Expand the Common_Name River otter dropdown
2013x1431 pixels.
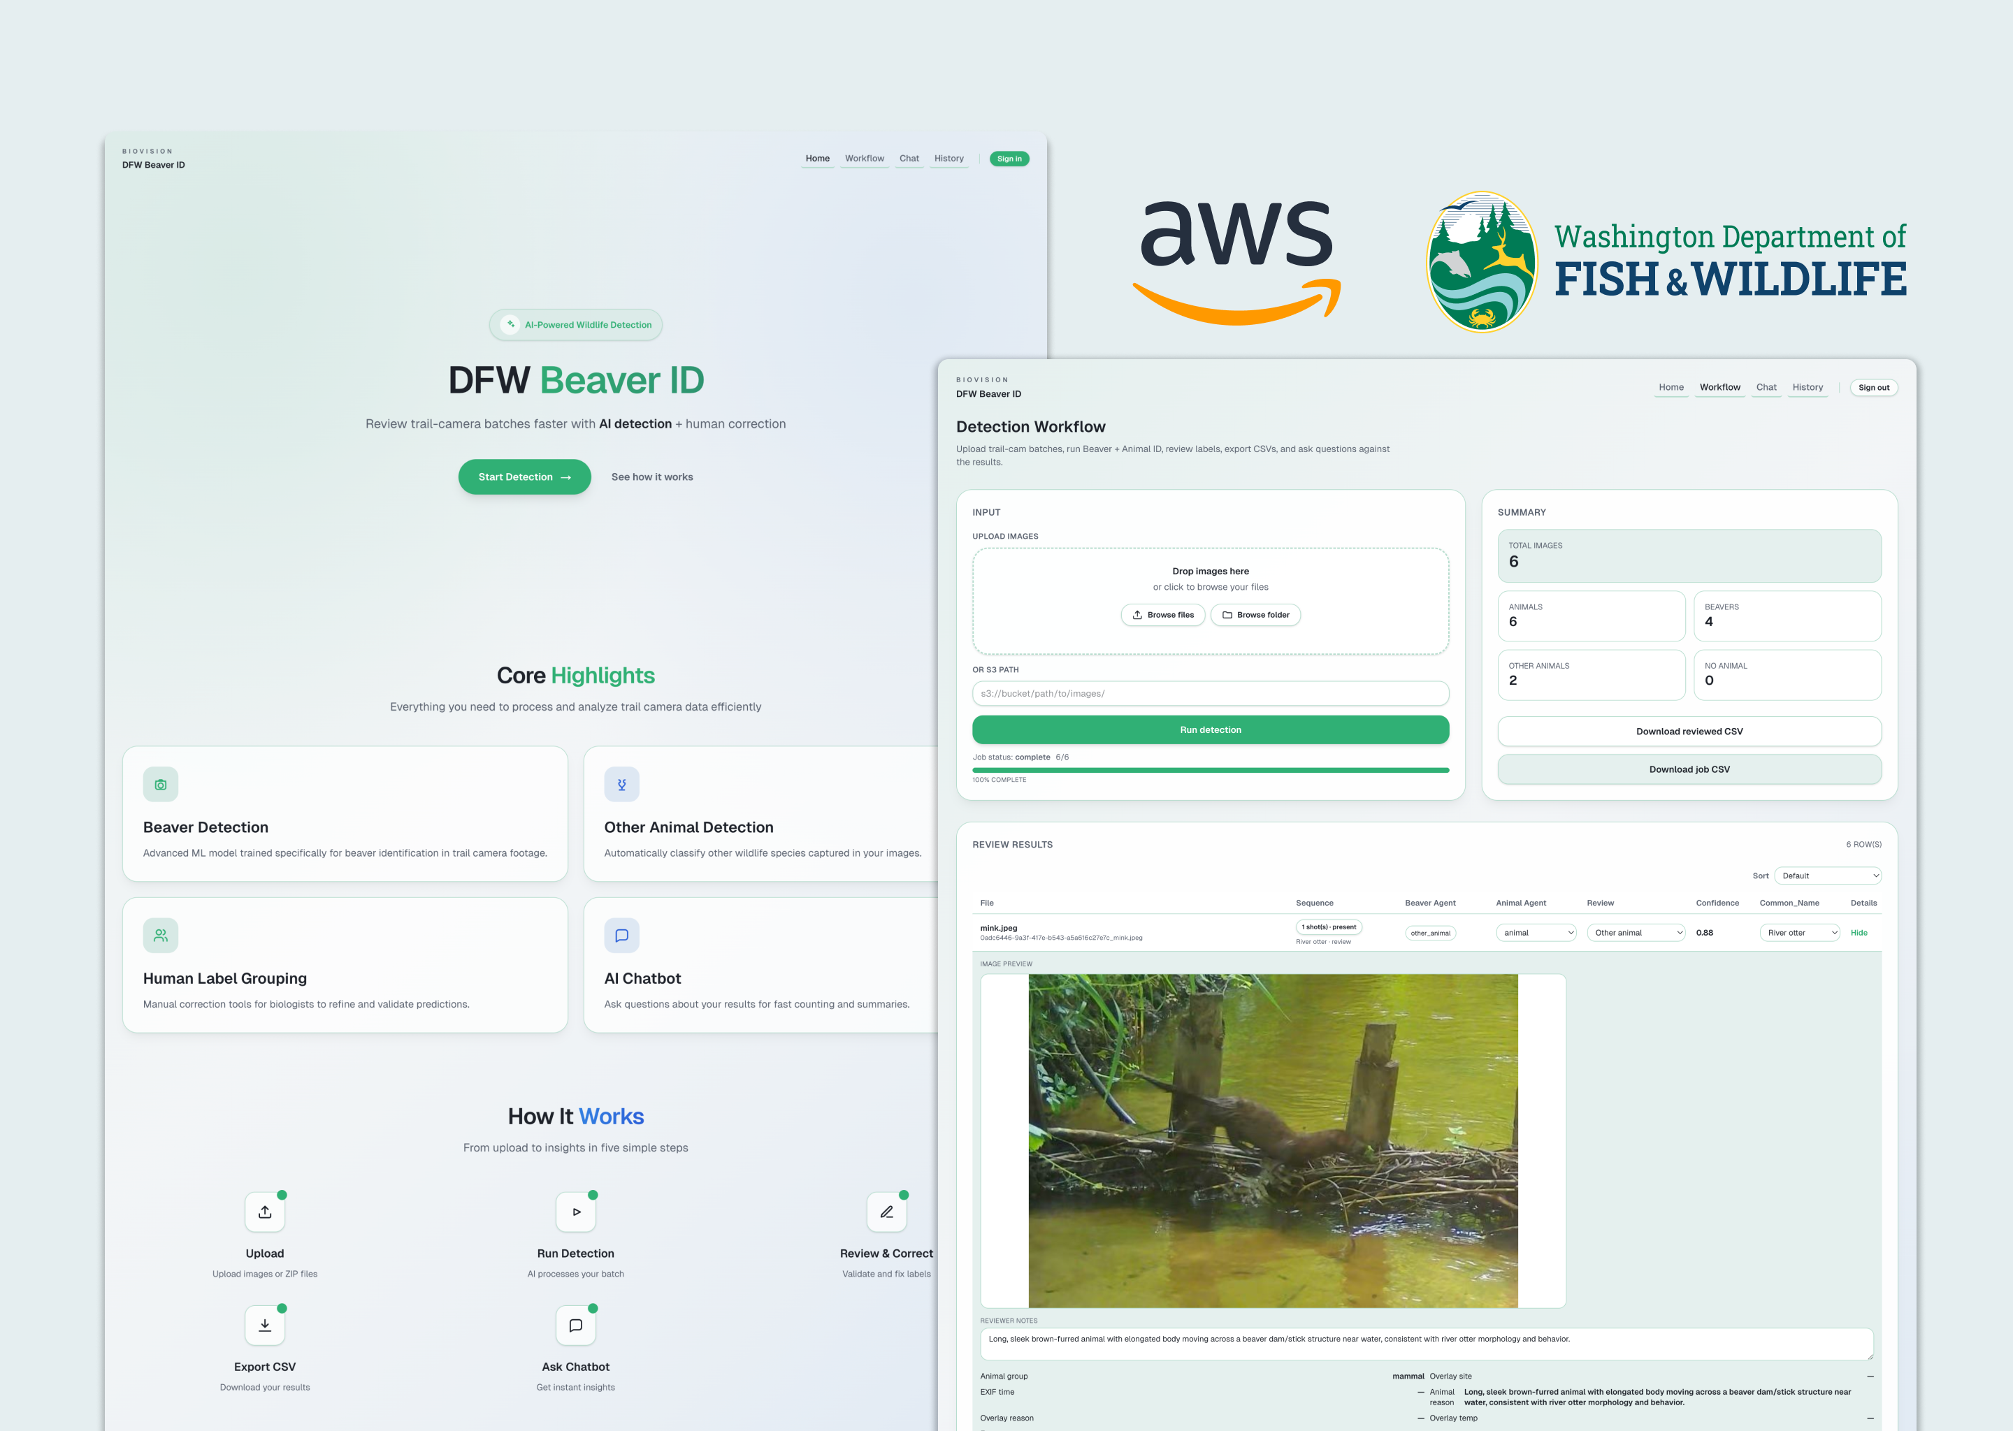pos(1799,932)
